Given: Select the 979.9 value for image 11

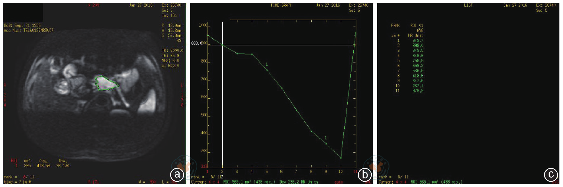Looking at the screenshot, I should pyautogui.click(x=418, y=91).
